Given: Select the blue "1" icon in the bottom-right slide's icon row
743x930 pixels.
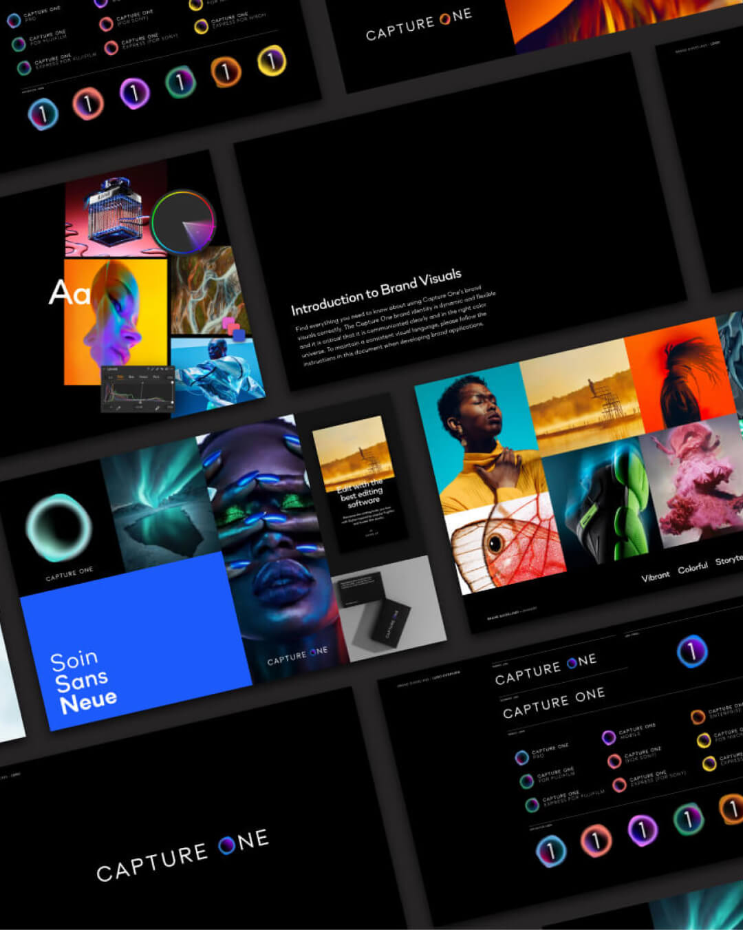Looking at the screenshot, I should click(550, 851).
